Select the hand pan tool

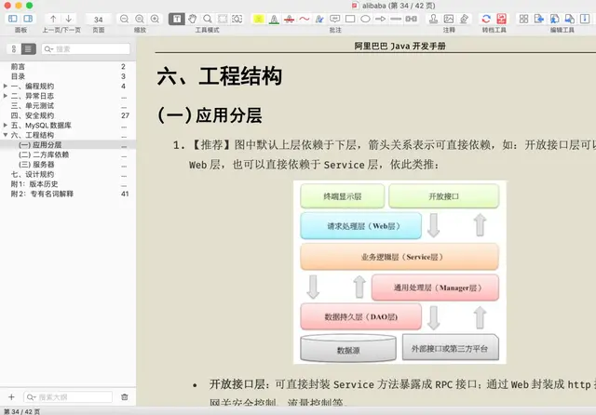193,19
